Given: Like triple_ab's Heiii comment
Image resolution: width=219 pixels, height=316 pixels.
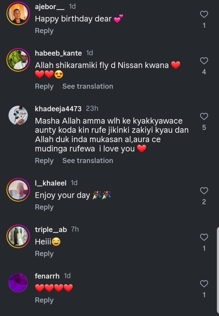Looking at the screenshot, I should tap(204, 237).
